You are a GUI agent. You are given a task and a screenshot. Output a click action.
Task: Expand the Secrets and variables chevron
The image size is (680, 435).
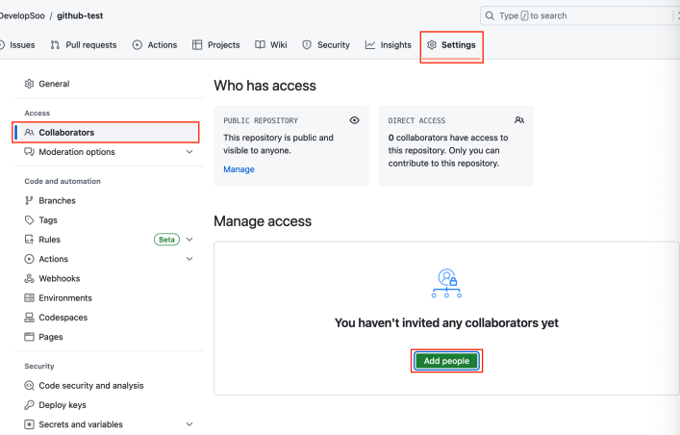tap(189, 424)
